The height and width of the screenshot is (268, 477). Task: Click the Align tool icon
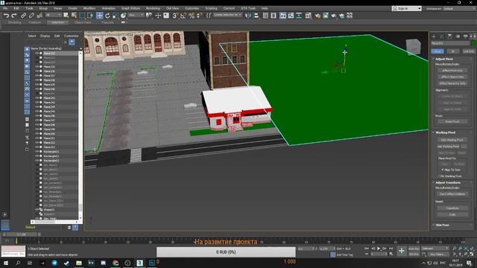(256, 16)
